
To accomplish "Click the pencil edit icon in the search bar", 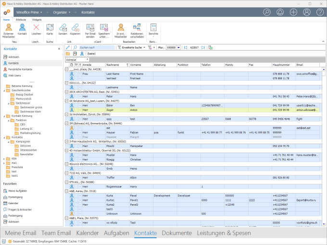I will tap(68, 48).
